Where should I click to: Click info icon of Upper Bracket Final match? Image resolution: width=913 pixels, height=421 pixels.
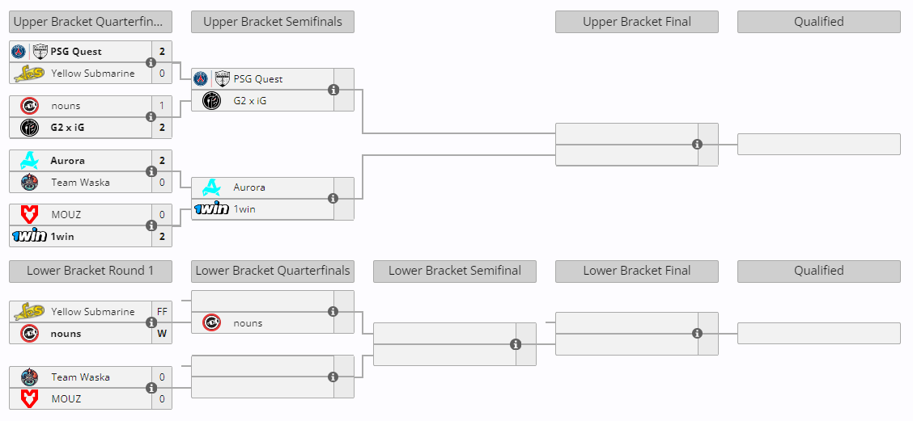click(x=697, y=145)
